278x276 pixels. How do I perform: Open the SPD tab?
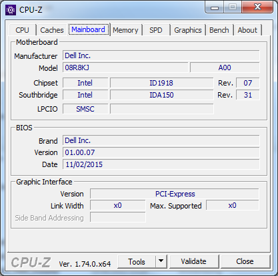(x=155, y=30)
